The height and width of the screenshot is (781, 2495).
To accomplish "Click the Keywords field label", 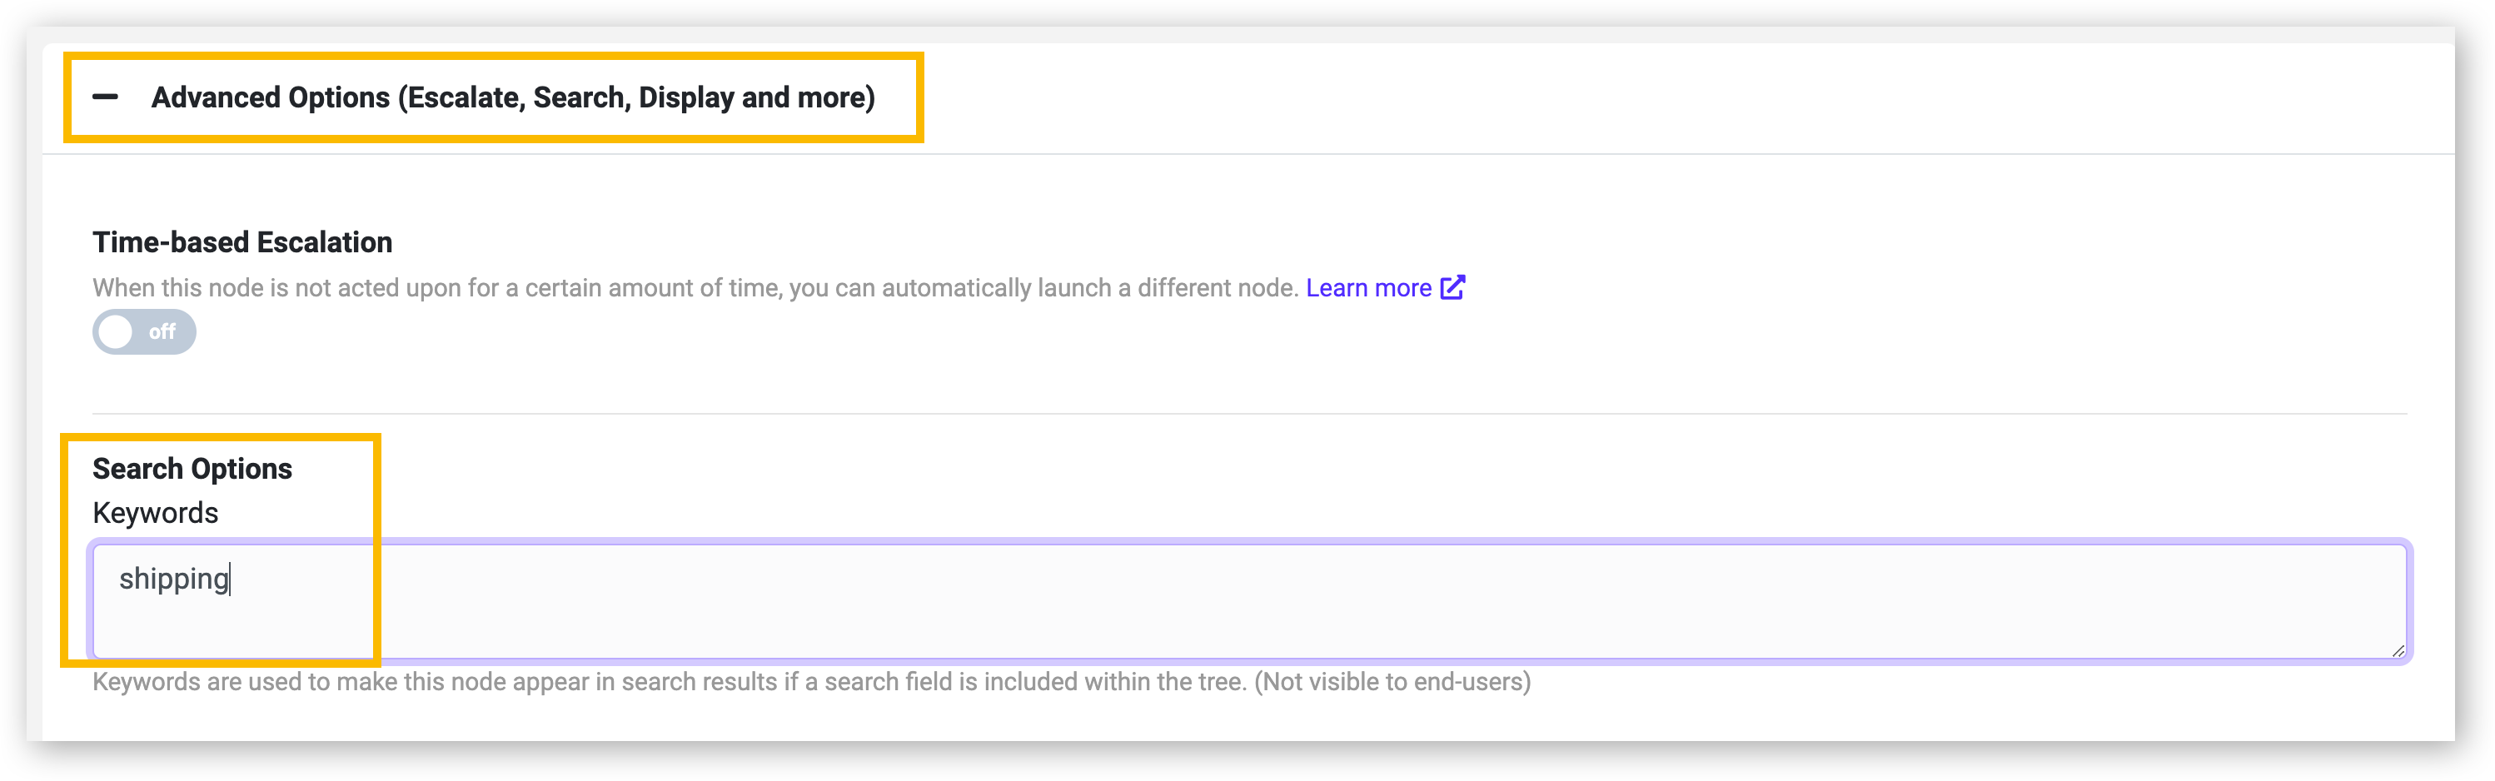I will [155, 513].
